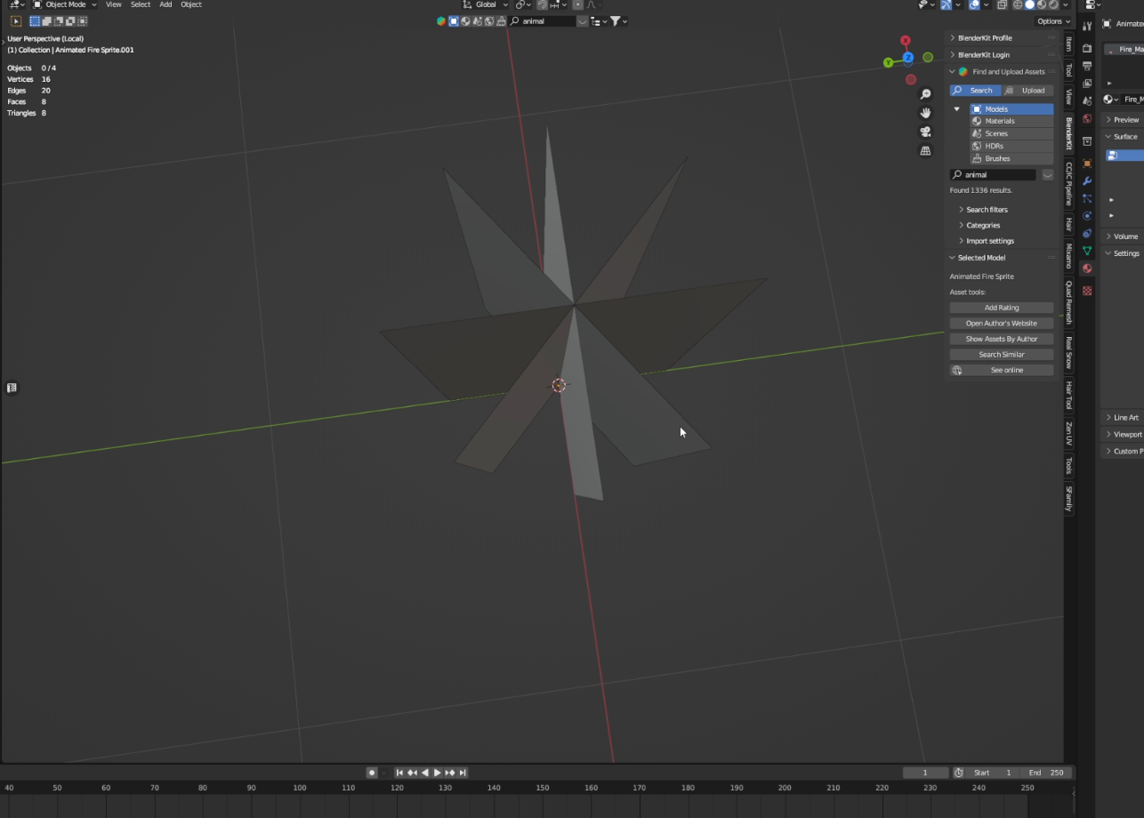
Task: Click the Add Rating button
Action: [x=1001, y=308]
